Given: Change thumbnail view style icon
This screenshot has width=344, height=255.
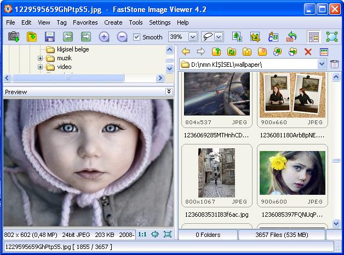Looking at the screenshot, I should click(x=324, y=51).
